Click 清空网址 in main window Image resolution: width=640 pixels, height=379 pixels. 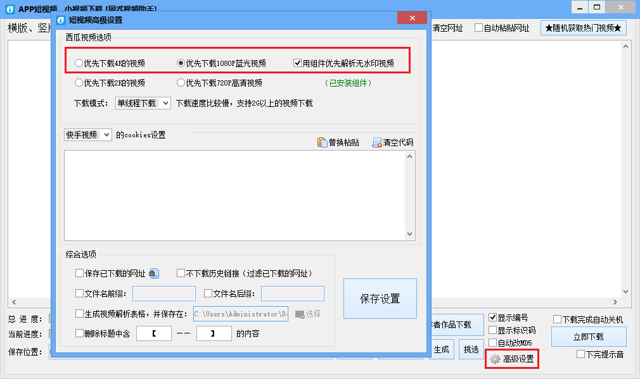448,28
